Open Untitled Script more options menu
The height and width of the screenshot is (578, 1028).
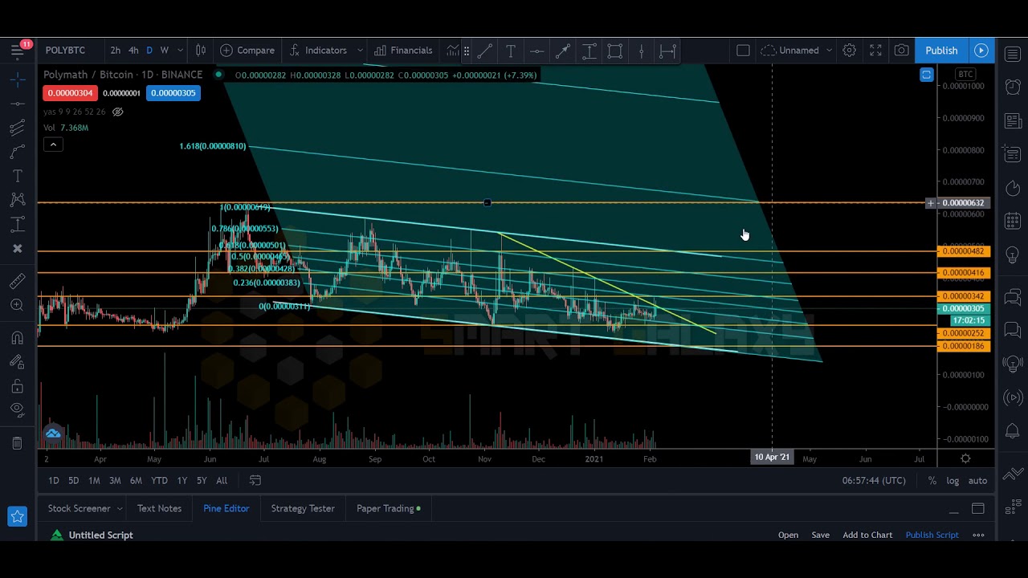pyautogui.click(x=978, y=535)
